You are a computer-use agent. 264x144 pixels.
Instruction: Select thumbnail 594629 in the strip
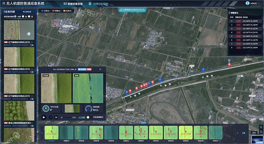pos(96,133)
